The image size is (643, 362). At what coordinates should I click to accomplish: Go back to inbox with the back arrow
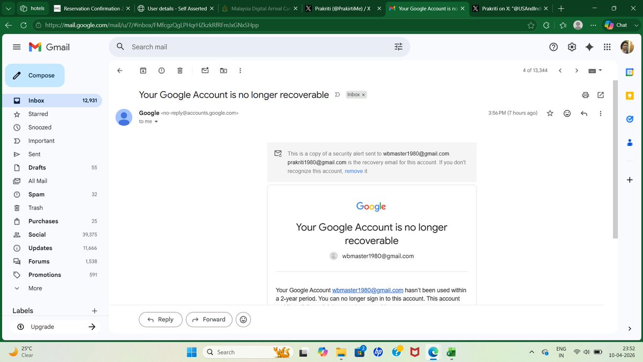click(x=119, y=70)
